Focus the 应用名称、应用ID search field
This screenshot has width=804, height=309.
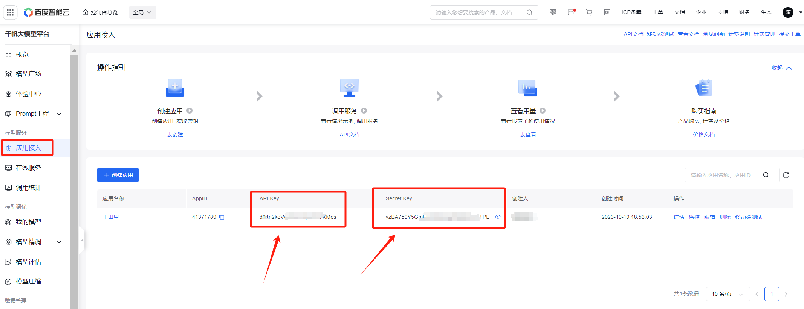pyautogui.click(x=730, y=175)
